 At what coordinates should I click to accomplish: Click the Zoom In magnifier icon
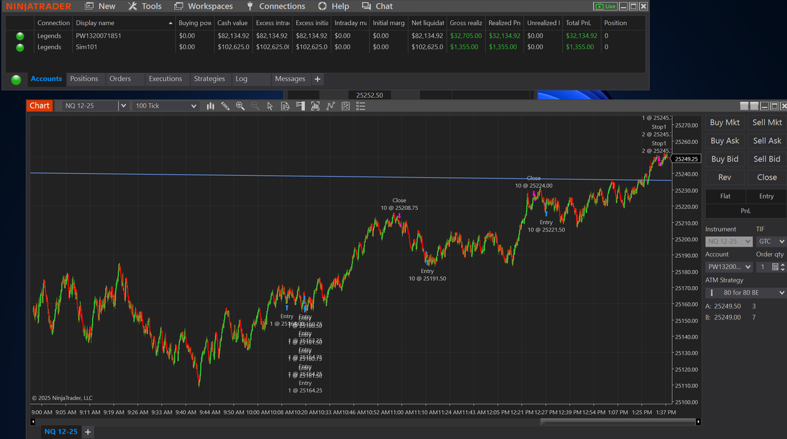click(x=240, y=106)
